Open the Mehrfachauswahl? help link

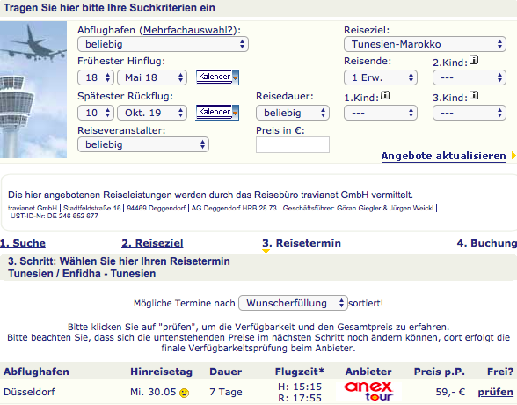[188, 30]
